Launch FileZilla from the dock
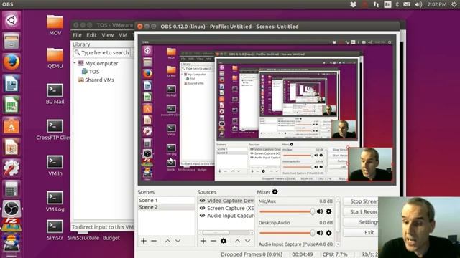 tap(11, 224)
